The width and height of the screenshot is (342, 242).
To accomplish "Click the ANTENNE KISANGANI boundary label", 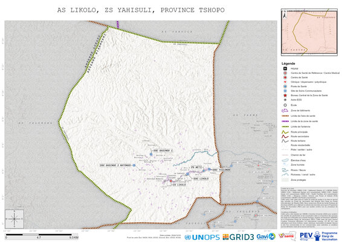I will click(x=97, y=53).
